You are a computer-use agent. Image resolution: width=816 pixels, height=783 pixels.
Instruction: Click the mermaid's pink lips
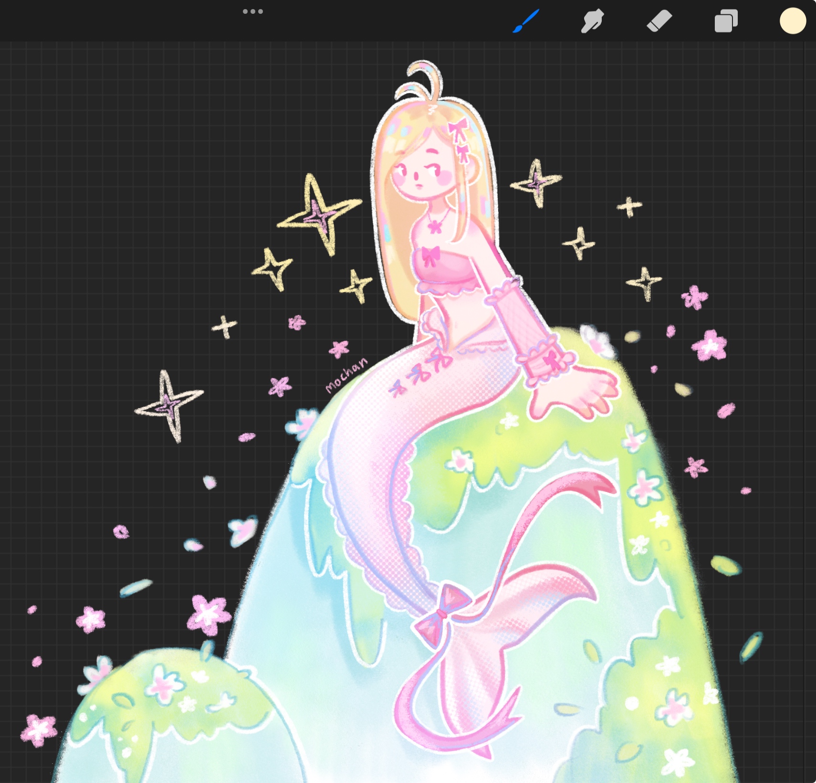point(419,185)
